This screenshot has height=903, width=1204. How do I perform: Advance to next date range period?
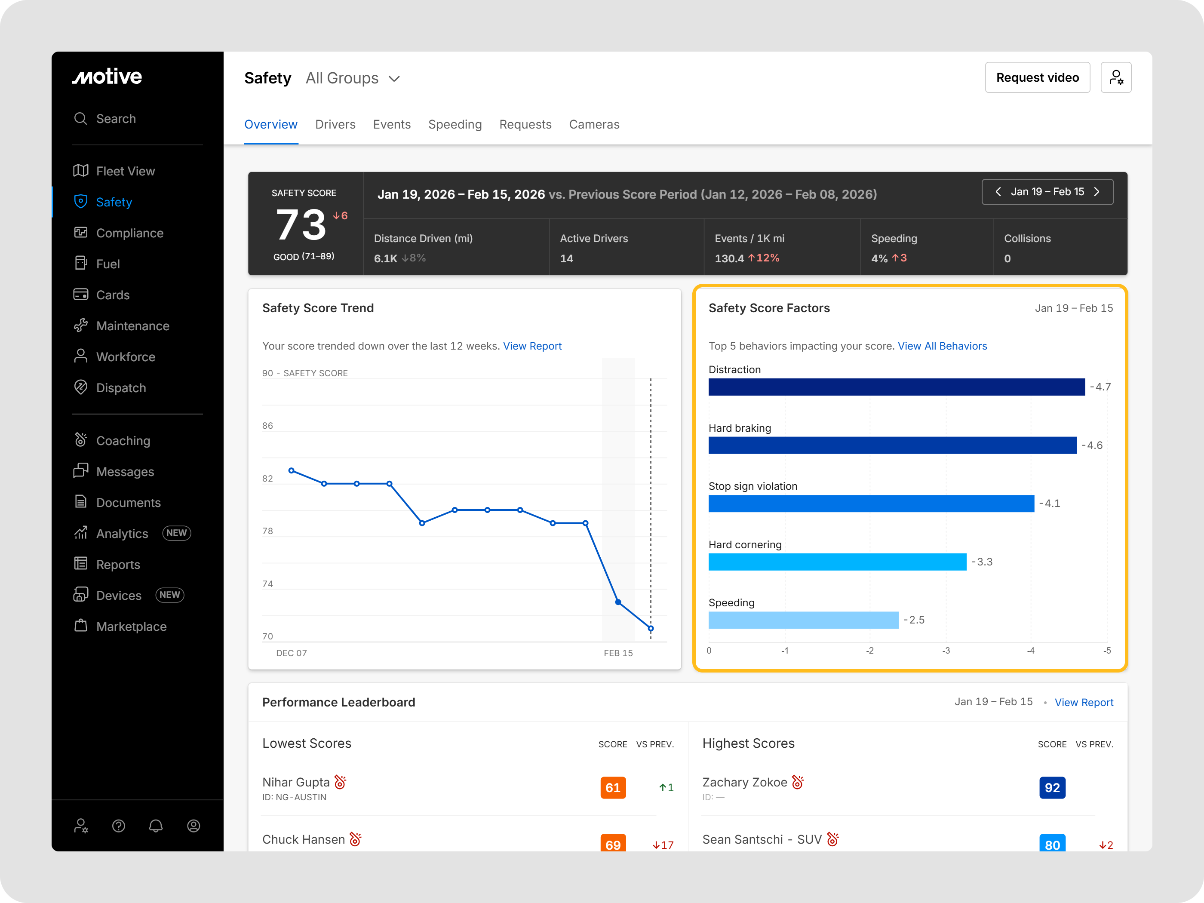1097,192
